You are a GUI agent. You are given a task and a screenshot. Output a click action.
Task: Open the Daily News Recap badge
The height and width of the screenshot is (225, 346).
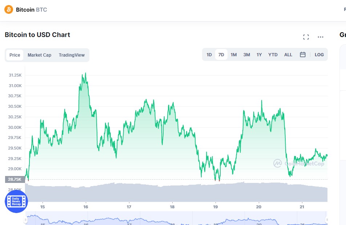click(16, 201)
